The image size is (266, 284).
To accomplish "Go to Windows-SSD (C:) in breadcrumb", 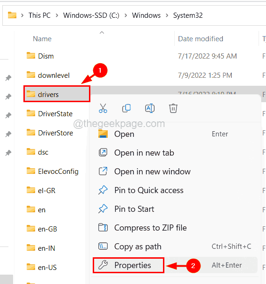I will point(91,15).
